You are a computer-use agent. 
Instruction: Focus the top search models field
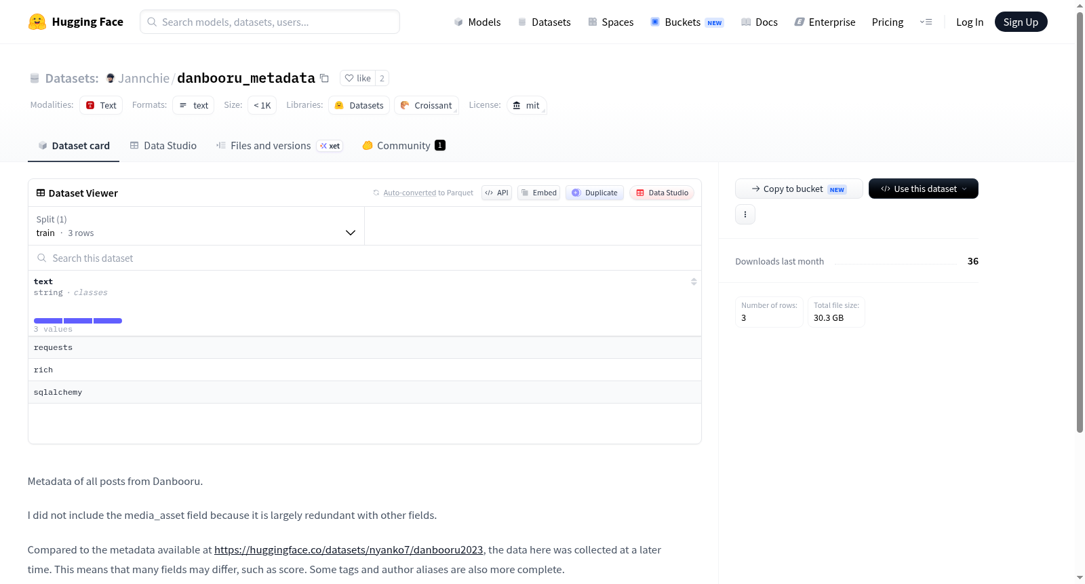coord(270,22)
